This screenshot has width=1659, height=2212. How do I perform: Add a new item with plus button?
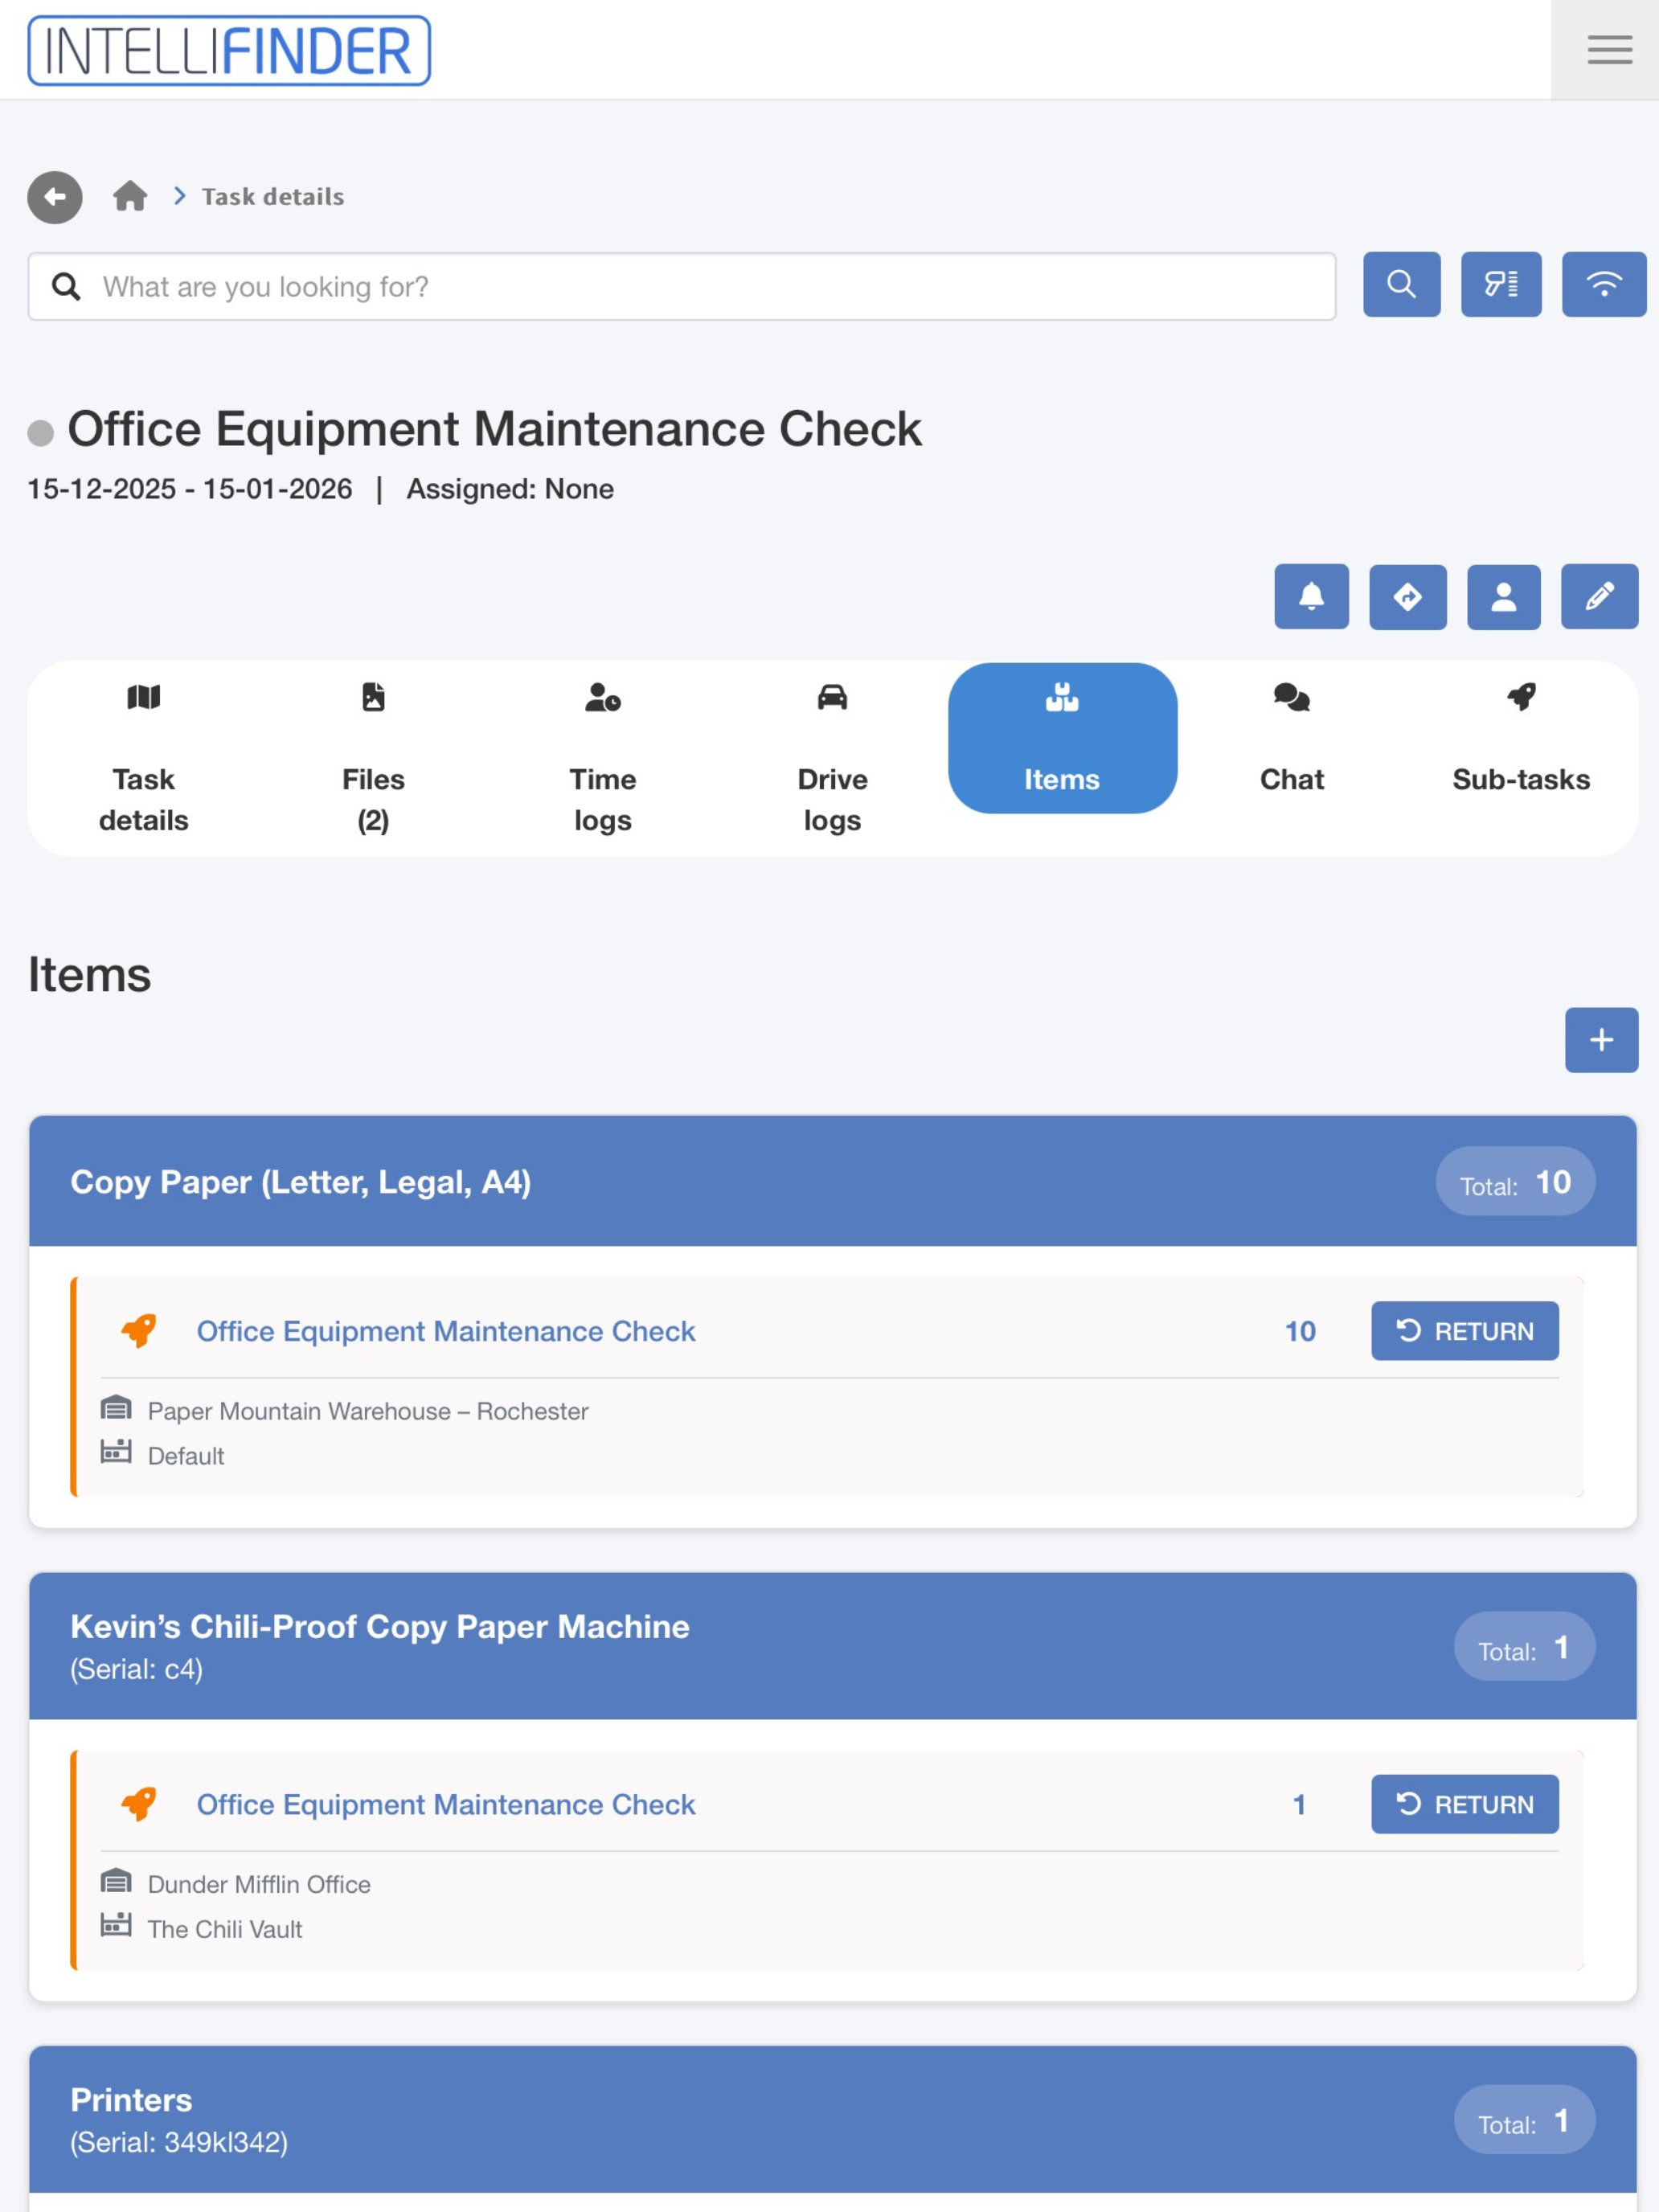click(1601, 1040)
